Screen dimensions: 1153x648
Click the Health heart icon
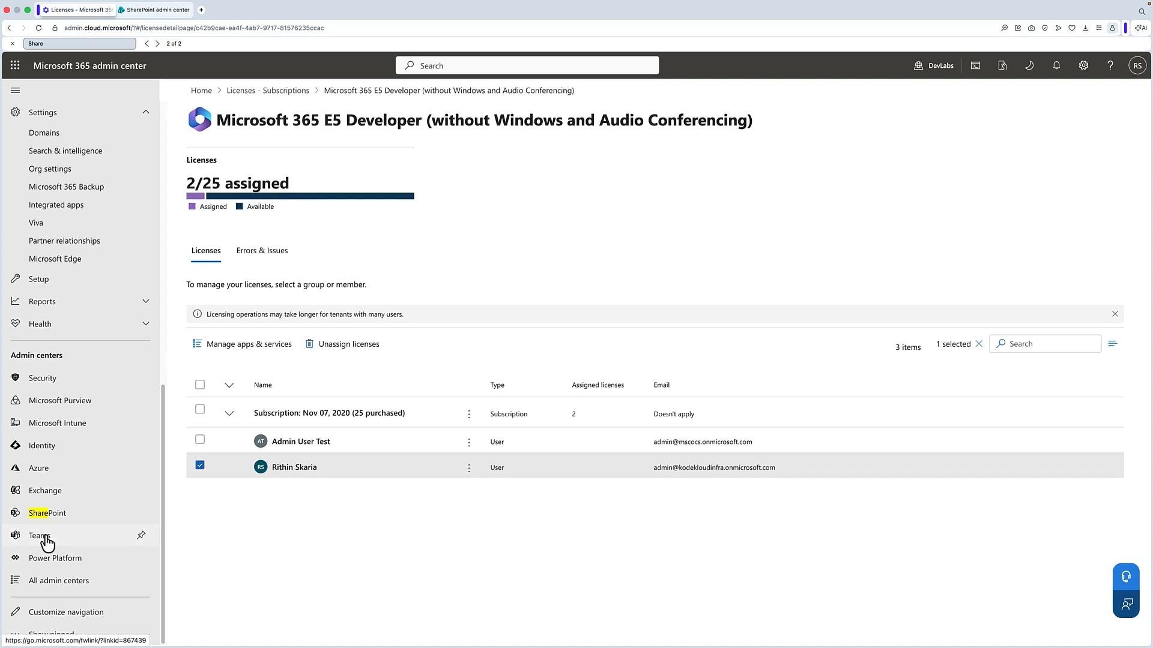point(16,324)
